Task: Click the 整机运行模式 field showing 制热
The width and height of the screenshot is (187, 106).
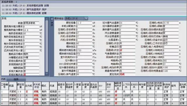Action: pyautogui.click(x=31, y=54)
